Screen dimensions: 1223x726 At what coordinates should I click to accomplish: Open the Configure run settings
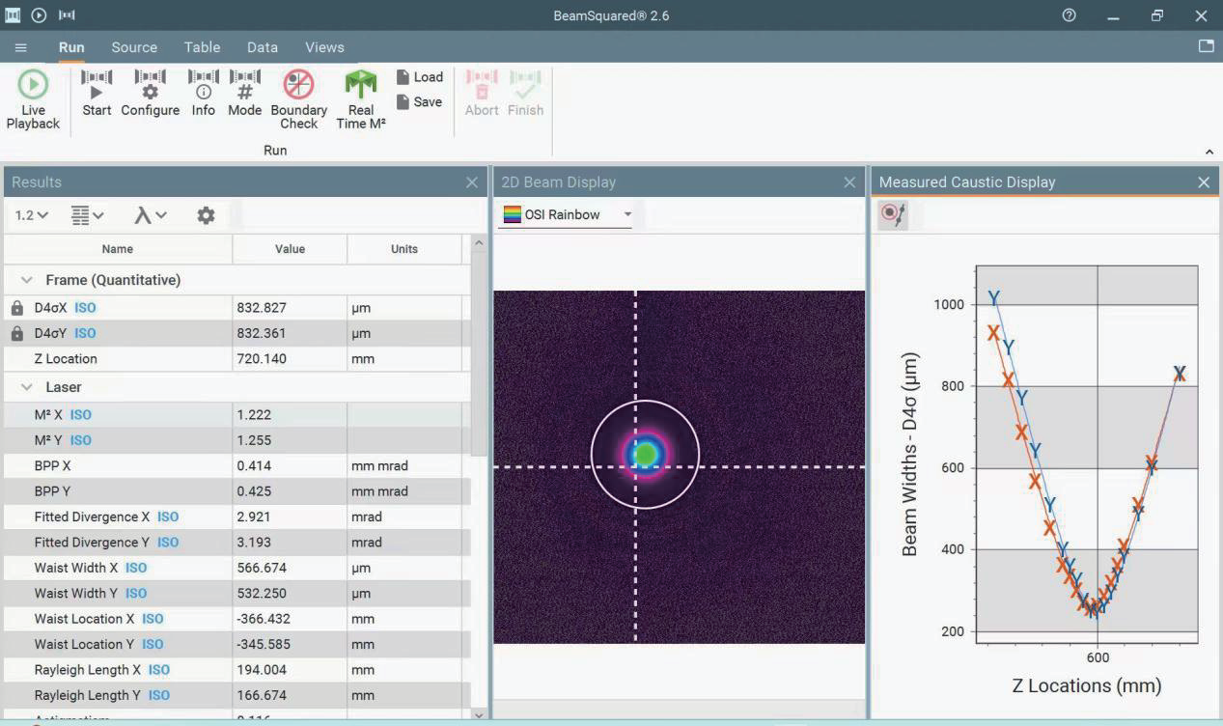coord(150,94)
